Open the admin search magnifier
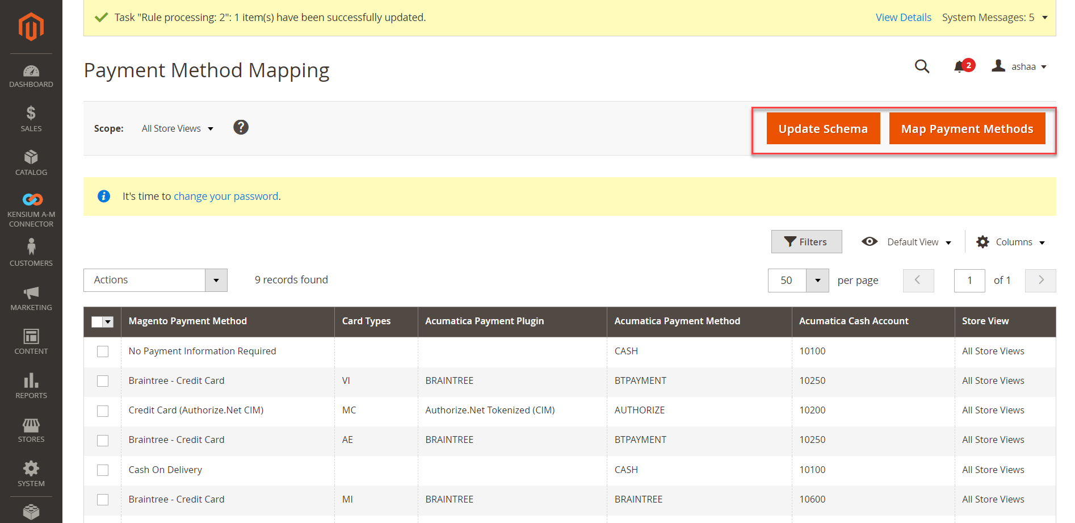 tap(922, 66)
